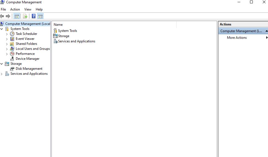Select Local Users and Groups icon
Image resolution: width=268 pixels, height=157 pixels.
pyautogui.click(x=12, y=49)
